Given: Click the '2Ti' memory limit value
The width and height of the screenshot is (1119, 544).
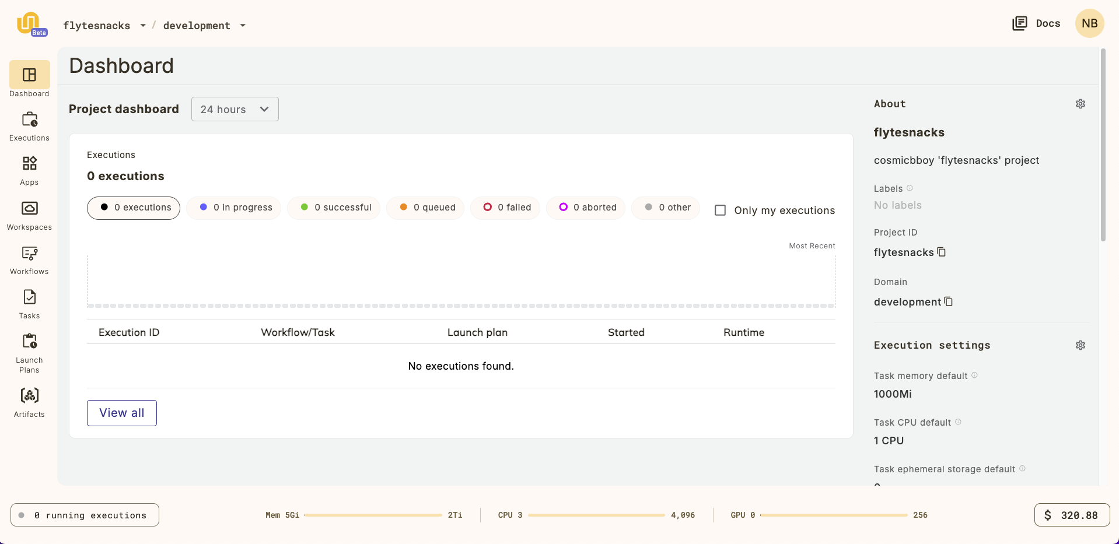Looking at the screenshot, I should coord(455,515).
